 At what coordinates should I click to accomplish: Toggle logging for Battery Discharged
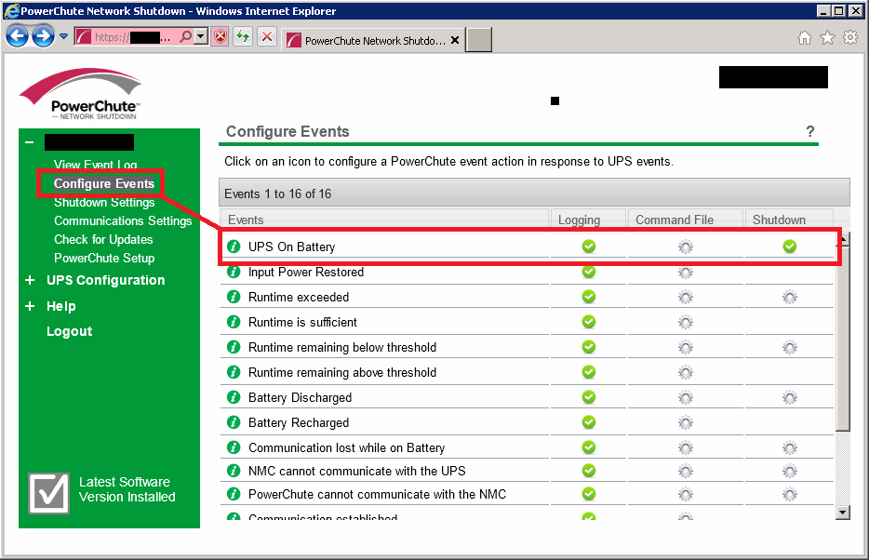point(589,397)
